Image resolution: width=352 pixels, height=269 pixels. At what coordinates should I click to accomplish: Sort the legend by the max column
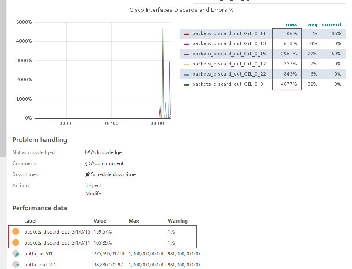click(x=291, y=24)
